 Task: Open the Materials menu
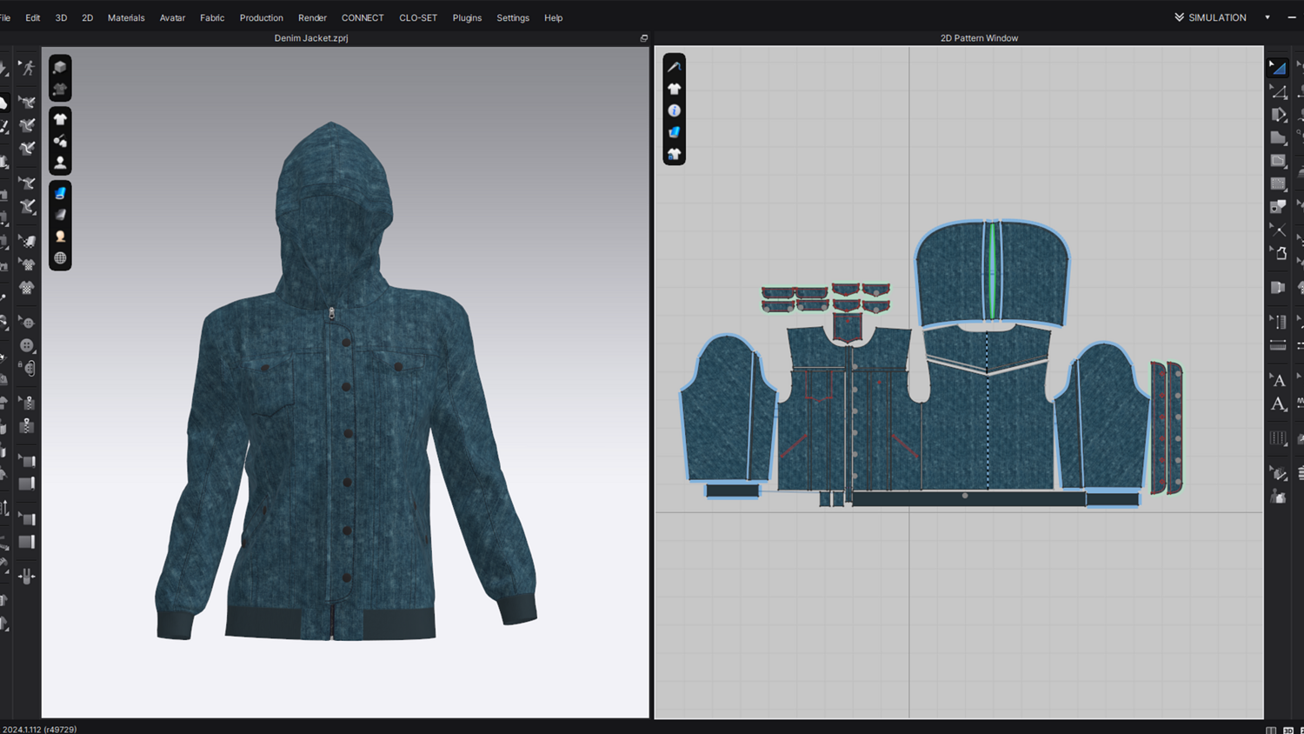[126, 17]
